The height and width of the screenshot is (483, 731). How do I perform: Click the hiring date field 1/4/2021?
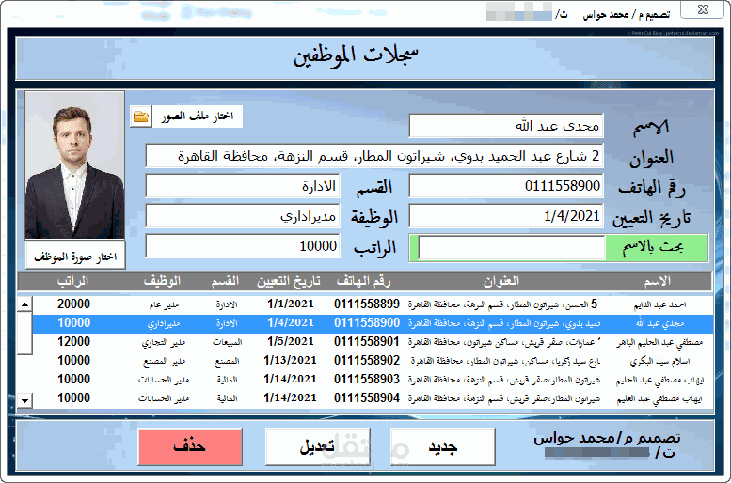[506, 215]
